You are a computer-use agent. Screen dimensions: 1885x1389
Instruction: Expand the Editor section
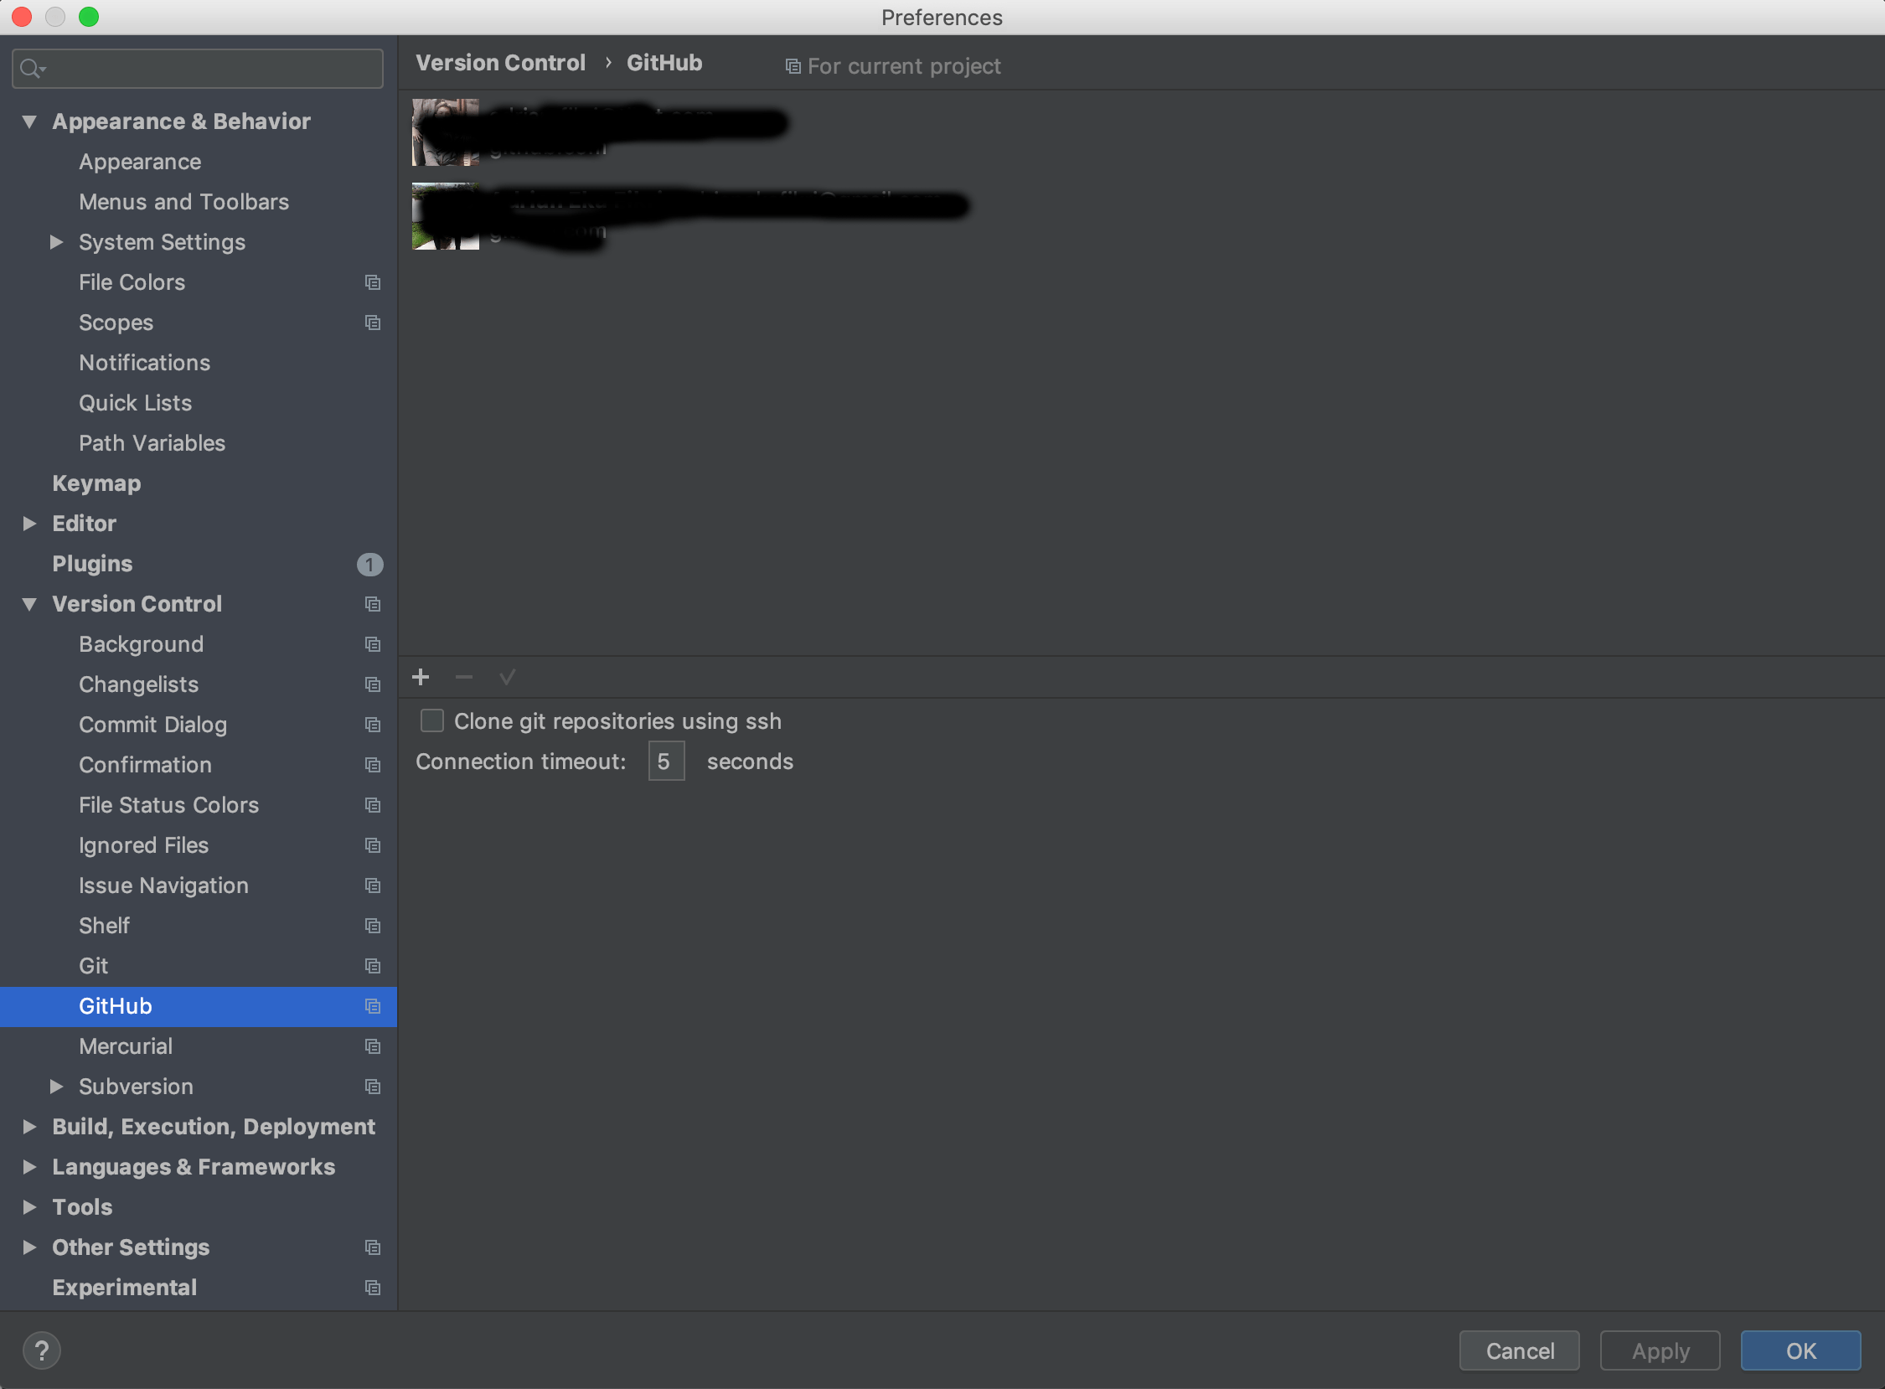(29, 524)
